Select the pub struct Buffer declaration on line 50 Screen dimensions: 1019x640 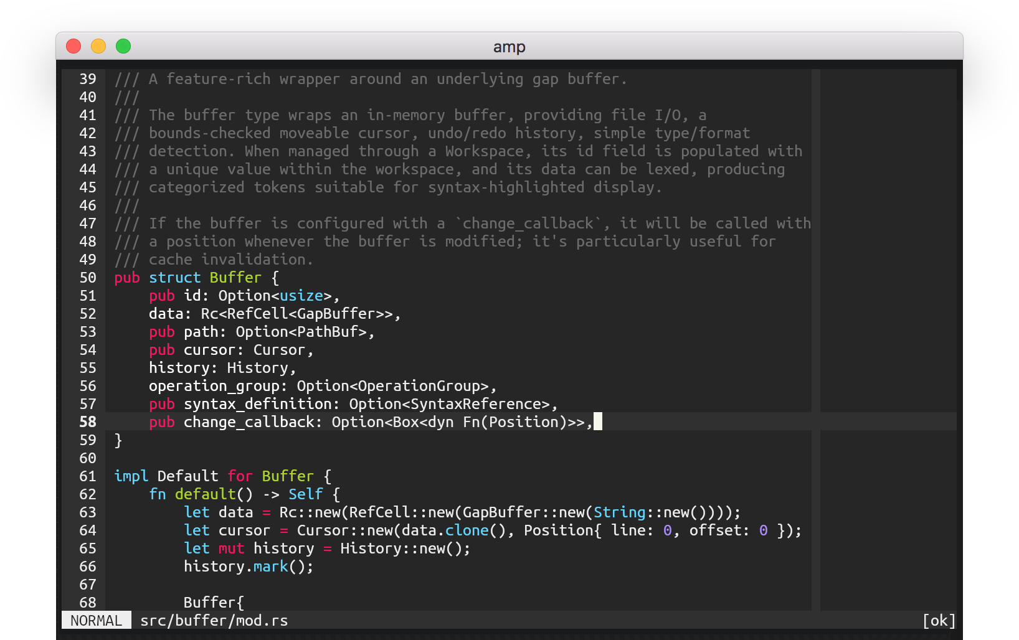194,278
